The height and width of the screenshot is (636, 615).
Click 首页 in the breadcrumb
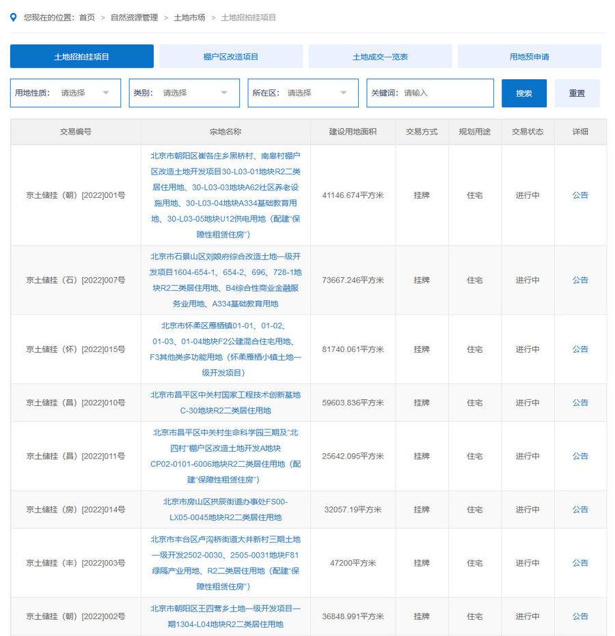coord(87,18)
